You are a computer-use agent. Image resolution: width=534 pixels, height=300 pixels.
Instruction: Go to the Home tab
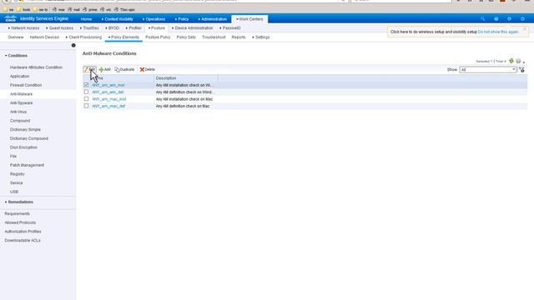86,19
